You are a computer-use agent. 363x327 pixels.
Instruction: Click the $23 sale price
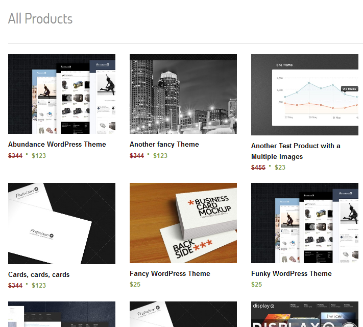[280, 167]
